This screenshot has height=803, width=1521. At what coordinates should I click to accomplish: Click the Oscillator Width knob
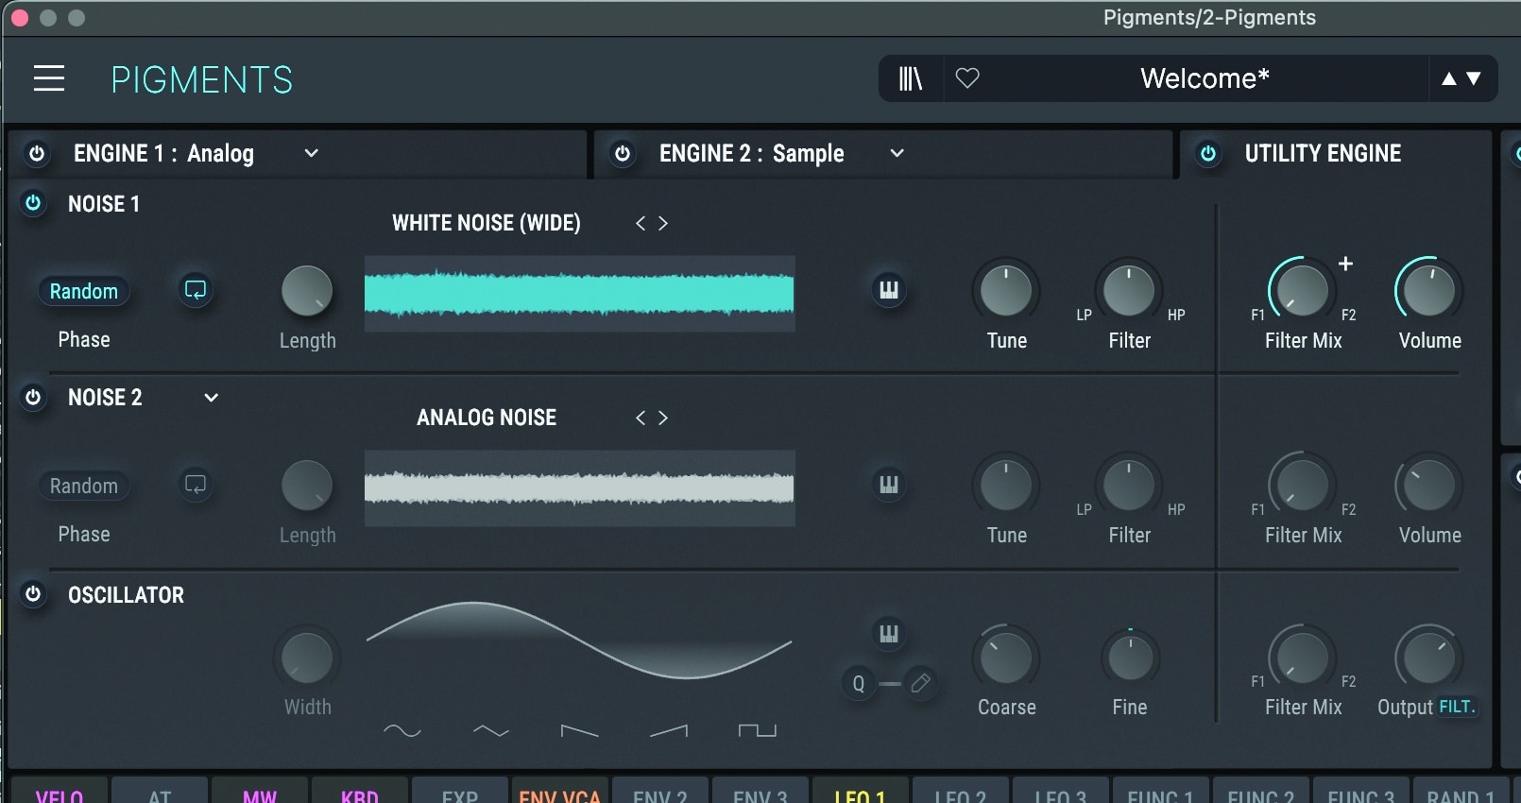(307, 658)
